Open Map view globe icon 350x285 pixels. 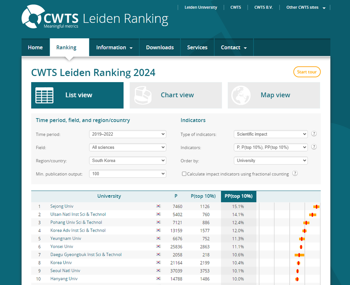pos(241,95)
